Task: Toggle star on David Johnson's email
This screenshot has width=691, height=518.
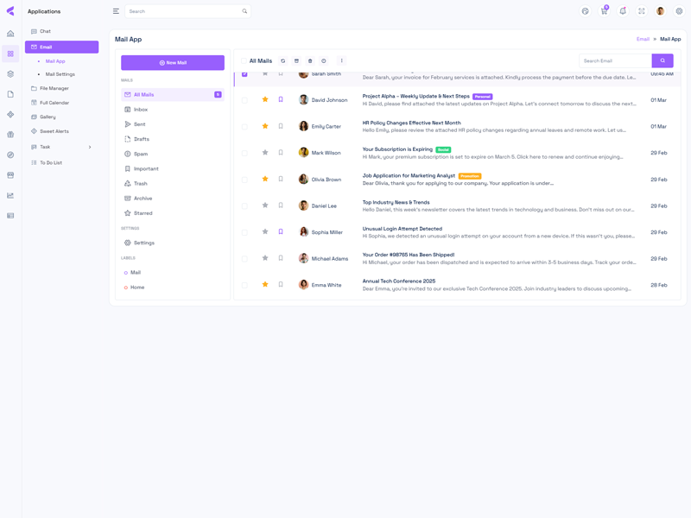Action: coord(265,100)
